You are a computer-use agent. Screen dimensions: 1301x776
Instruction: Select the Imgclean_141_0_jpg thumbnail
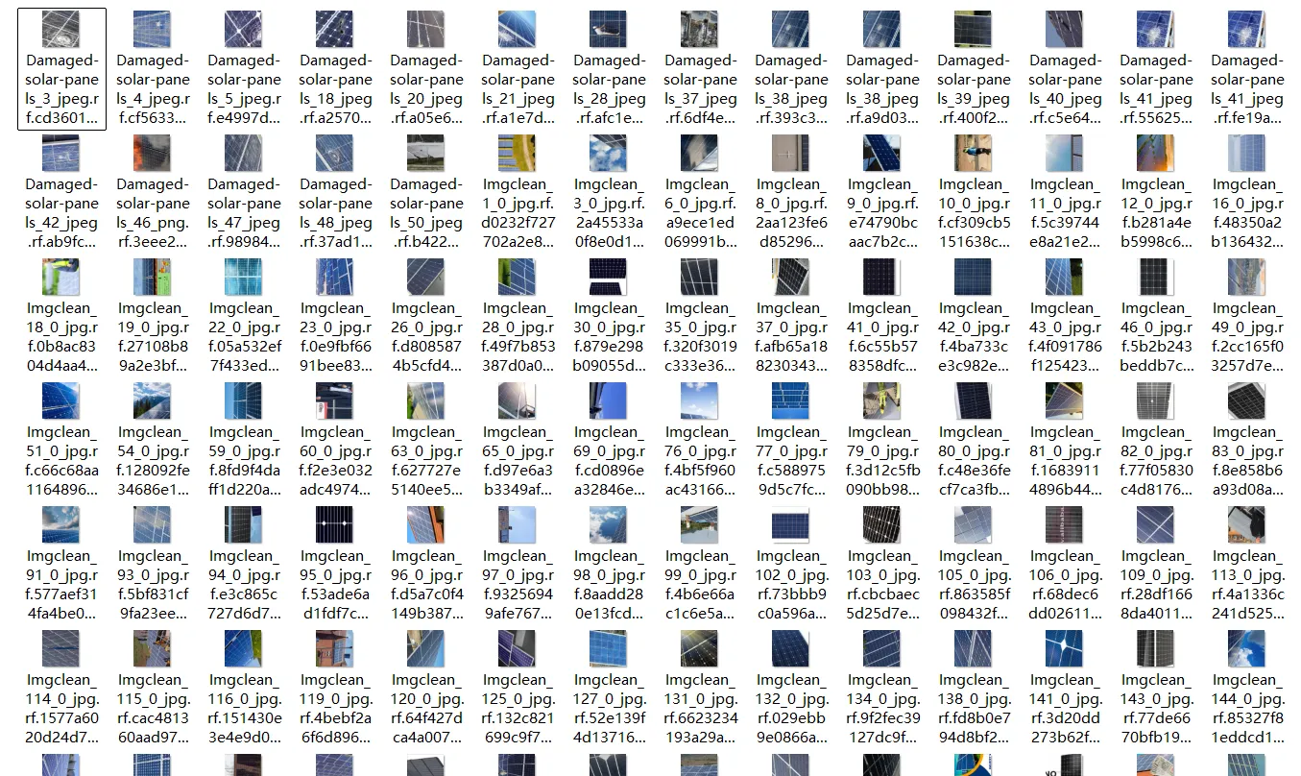1065,649
